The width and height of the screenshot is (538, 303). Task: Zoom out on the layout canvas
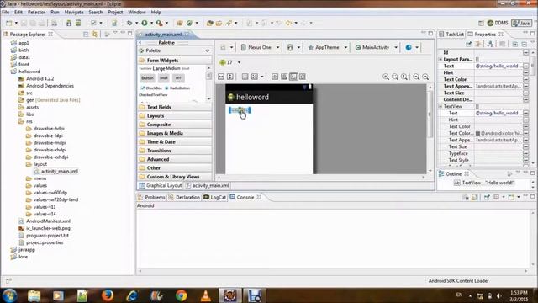pyautogui.click(x=416, y=77)
